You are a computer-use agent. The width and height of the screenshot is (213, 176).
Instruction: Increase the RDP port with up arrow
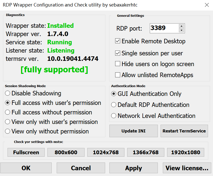181,26
